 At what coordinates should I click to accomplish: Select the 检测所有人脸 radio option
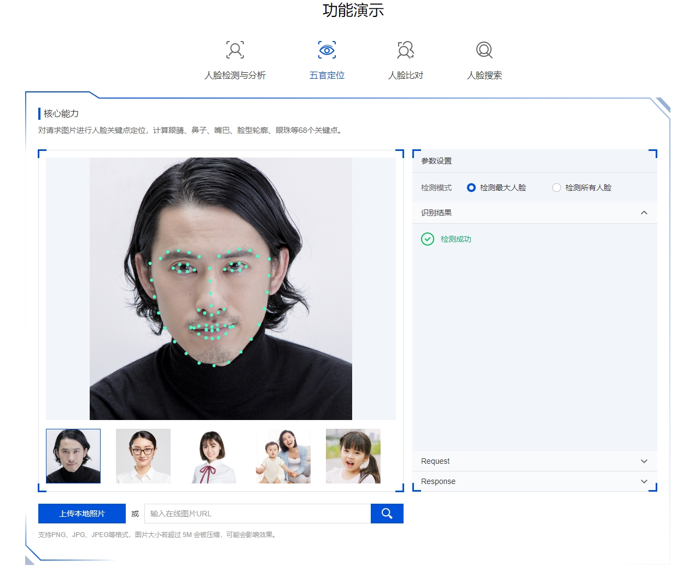tap(557, 188)
